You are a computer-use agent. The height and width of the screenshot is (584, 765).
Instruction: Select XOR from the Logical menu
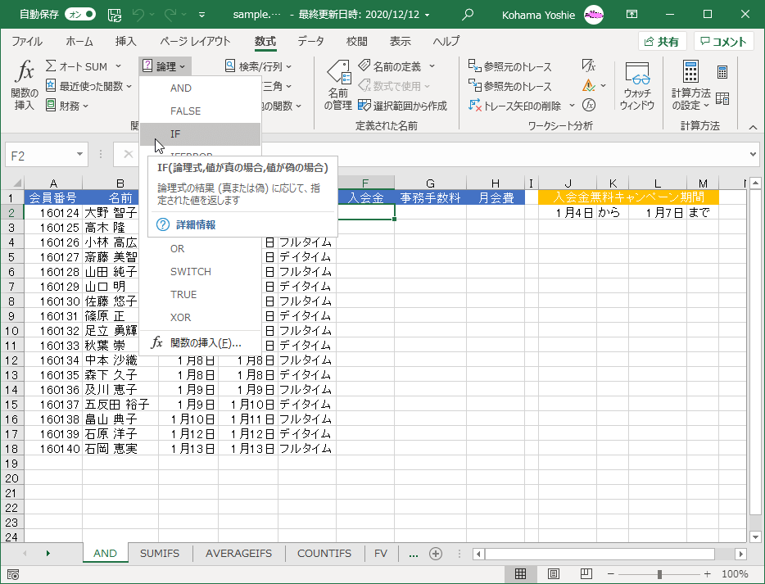pyautogui.click(x=200, y=318)
